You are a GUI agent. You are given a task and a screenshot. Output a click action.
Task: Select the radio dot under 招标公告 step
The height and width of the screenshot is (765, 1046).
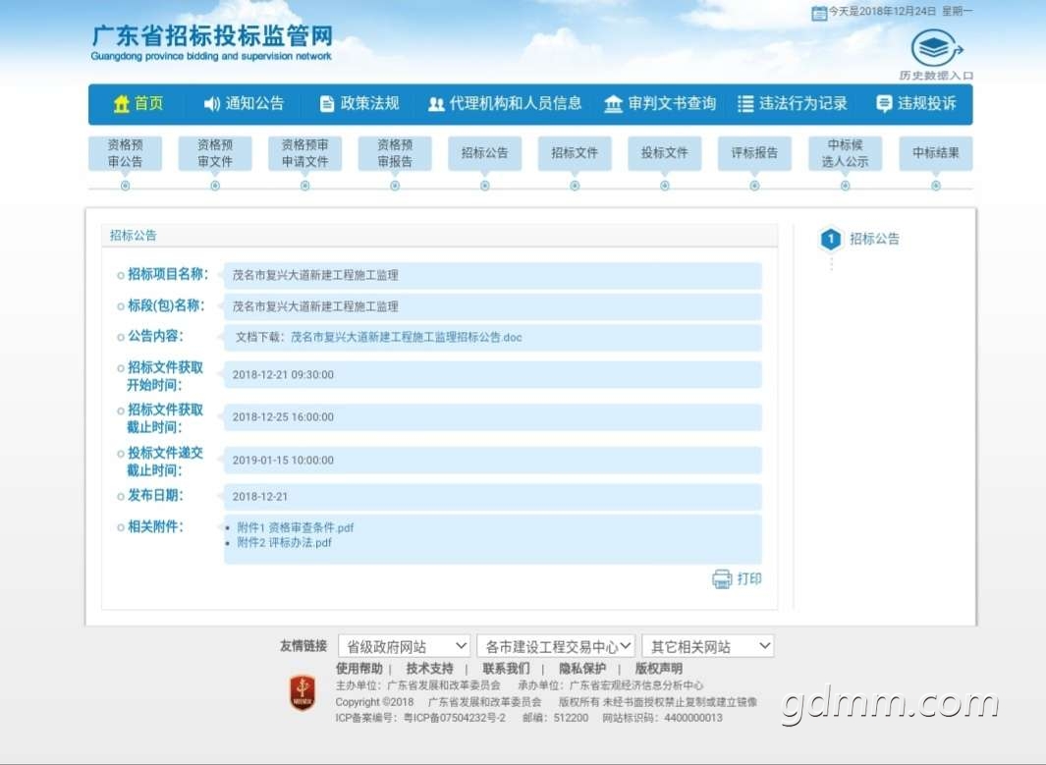485,186
